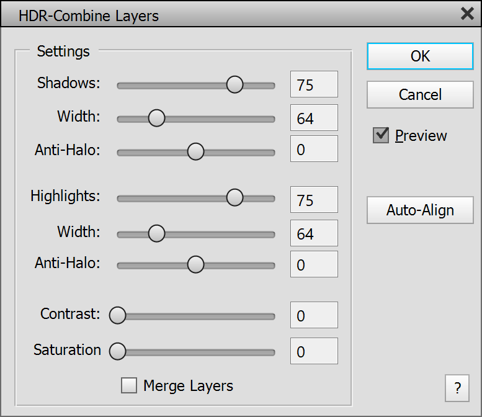Click the Shadows Anti-Halo slider handle

coord(195,151)
